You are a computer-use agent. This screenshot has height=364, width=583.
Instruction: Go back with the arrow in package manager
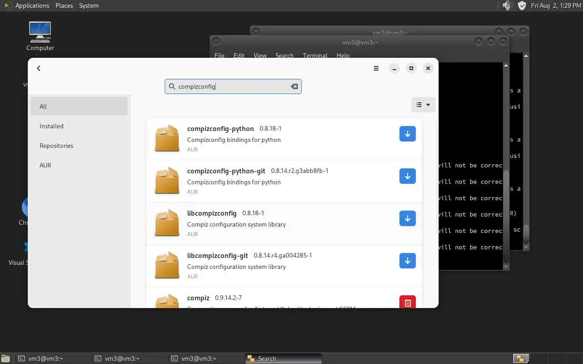tap(39, 68)
